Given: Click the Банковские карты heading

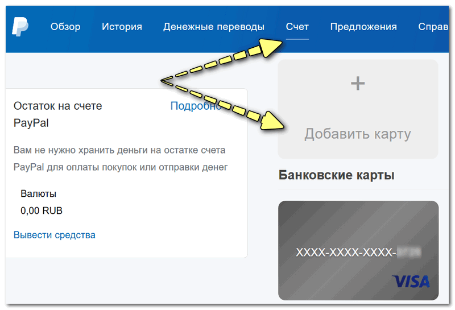Looking at the screenshot, I should (x=336, y=175).
